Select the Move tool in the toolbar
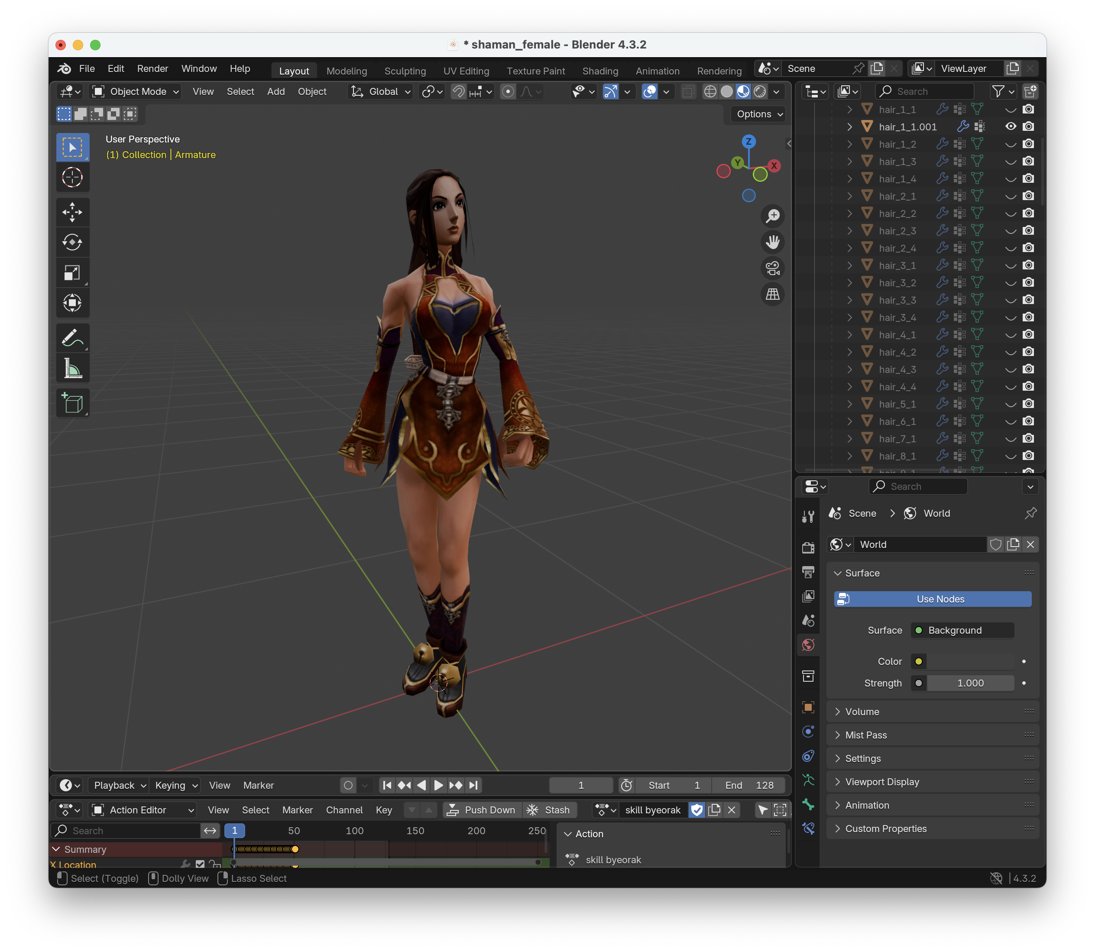Screen dimensions: 1095x952 click(73, 212)
